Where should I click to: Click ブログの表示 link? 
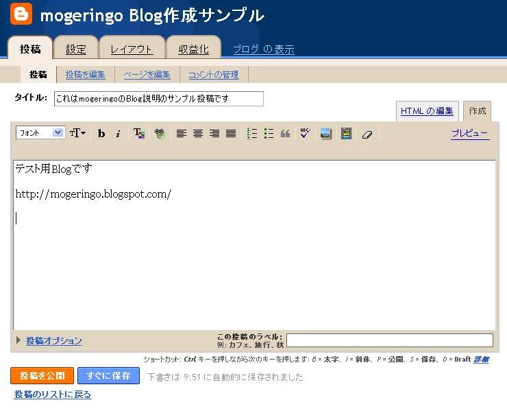pyautogui.click(x=264, y=49)
